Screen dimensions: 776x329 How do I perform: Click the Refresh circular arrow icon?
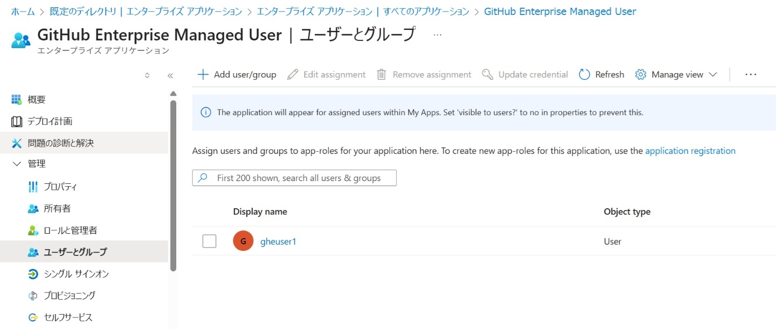tap(584, 74)
